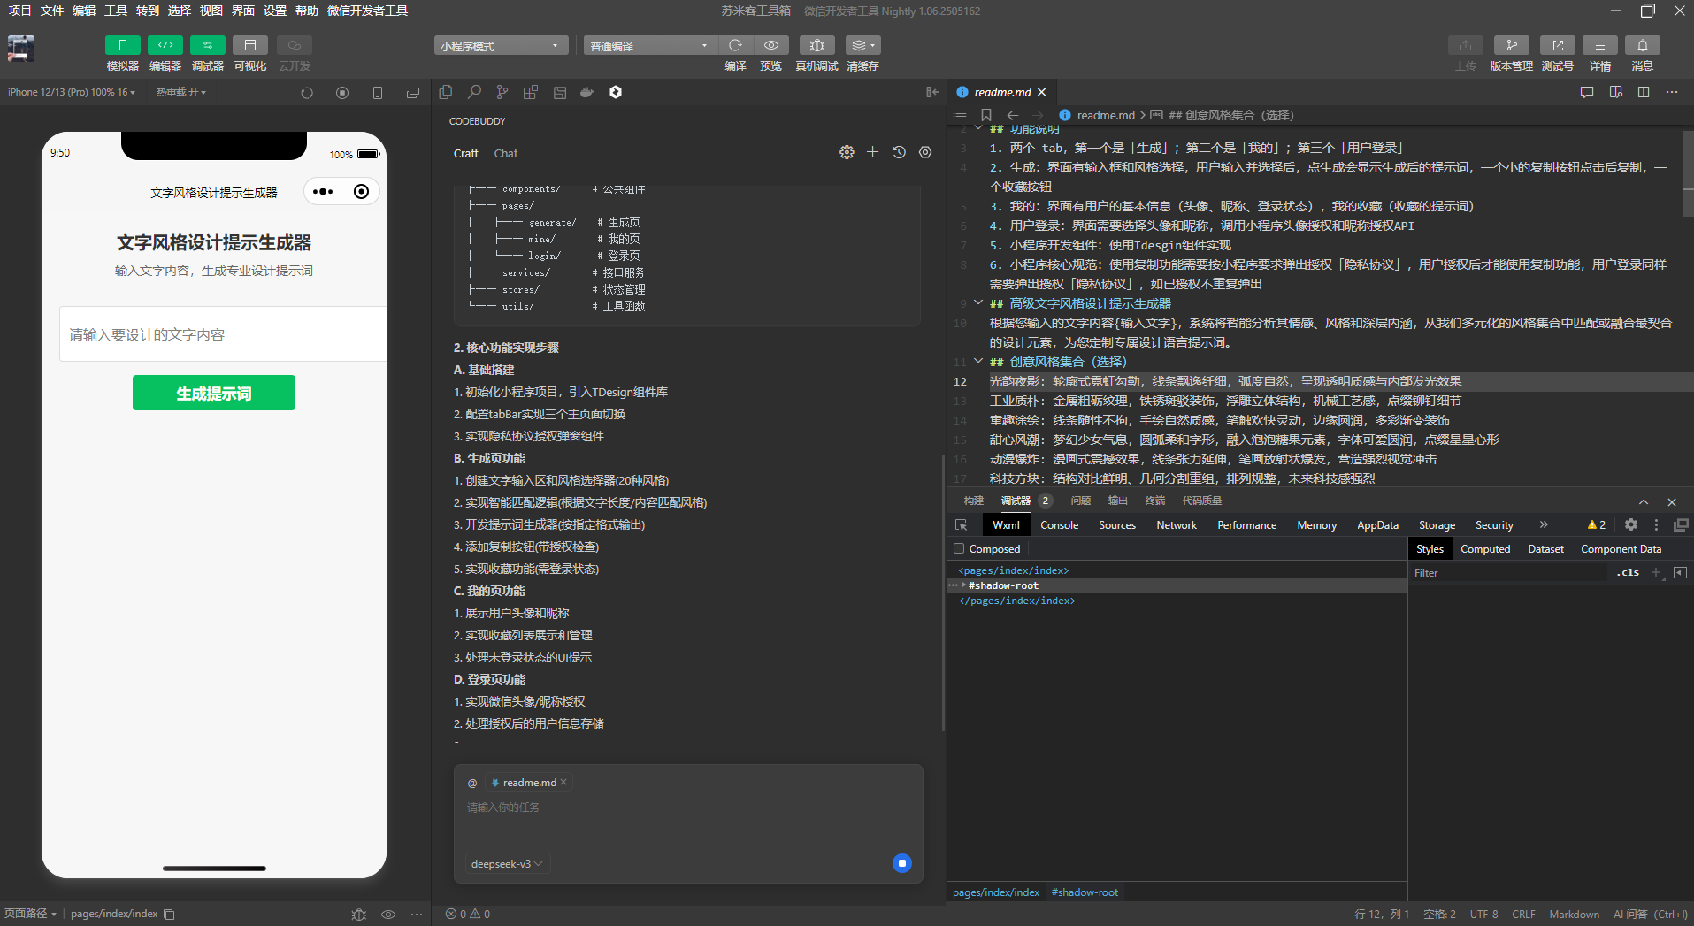
Task: Open the 小程序模式 mode dropdown
Action: point(500,44)
